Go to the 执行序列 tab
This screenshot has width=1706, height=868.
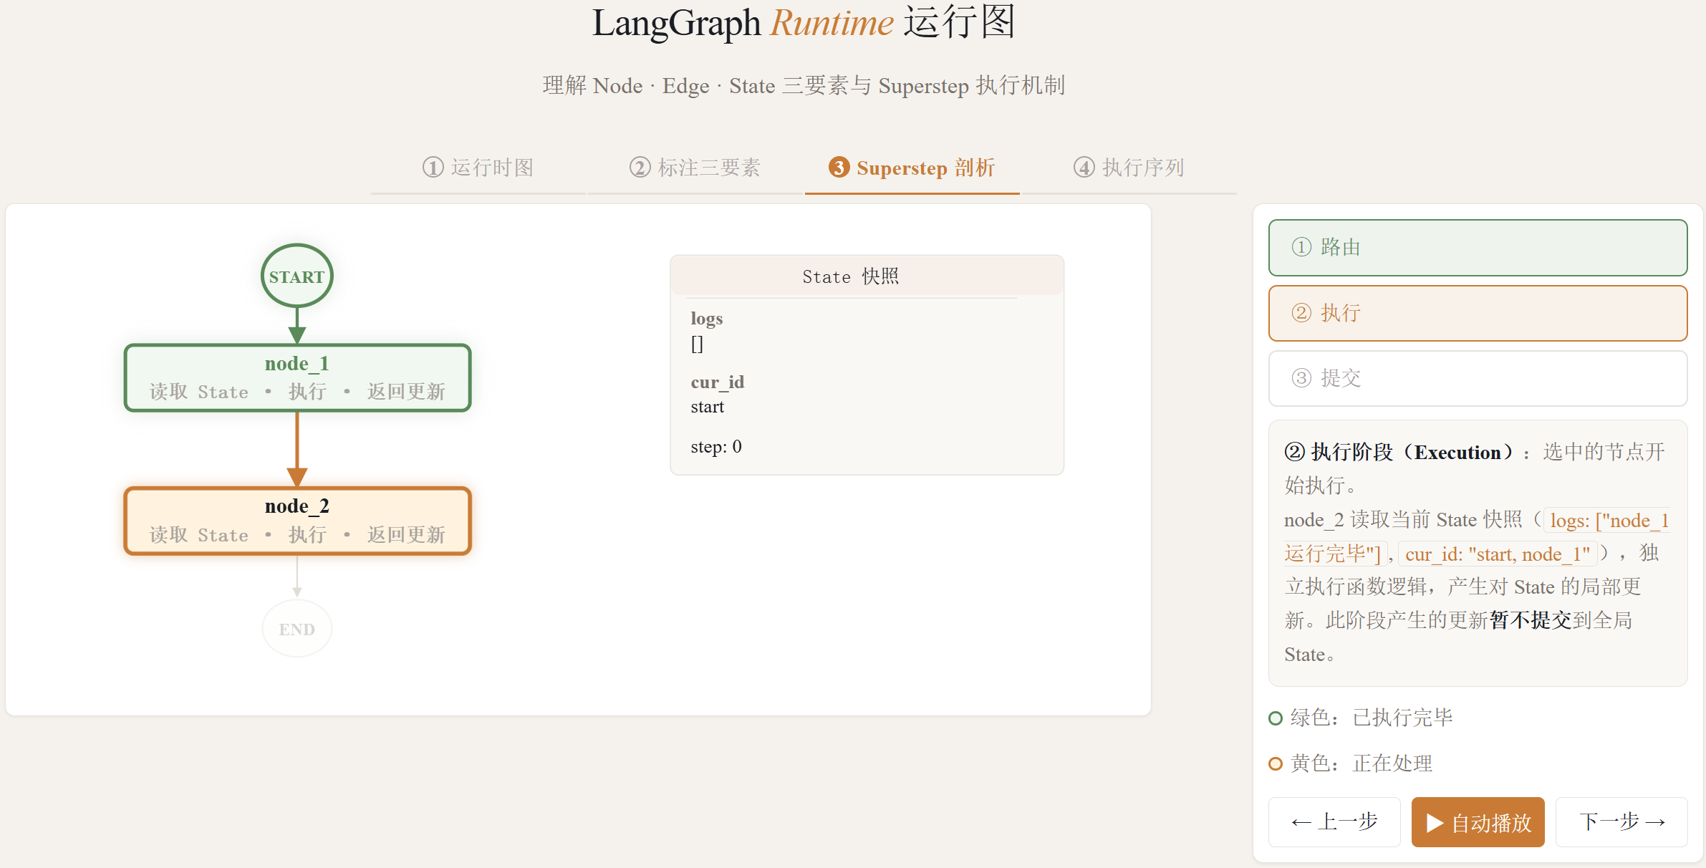click(x=1128, y=168)
